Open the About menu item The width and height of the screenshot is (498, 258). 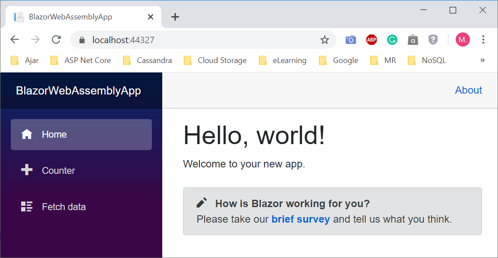[468, 90]
